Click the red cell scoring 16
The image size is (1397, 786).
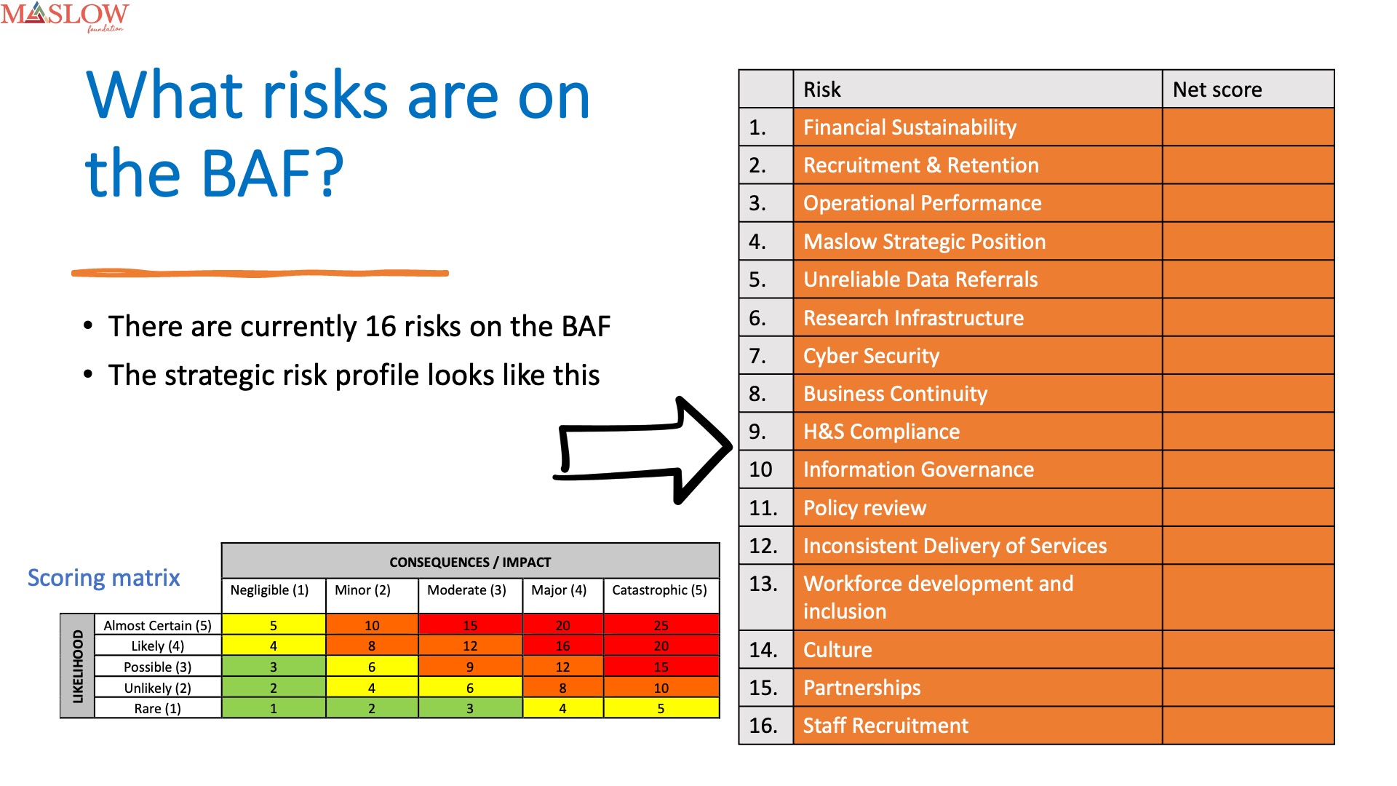coord(562,646)
